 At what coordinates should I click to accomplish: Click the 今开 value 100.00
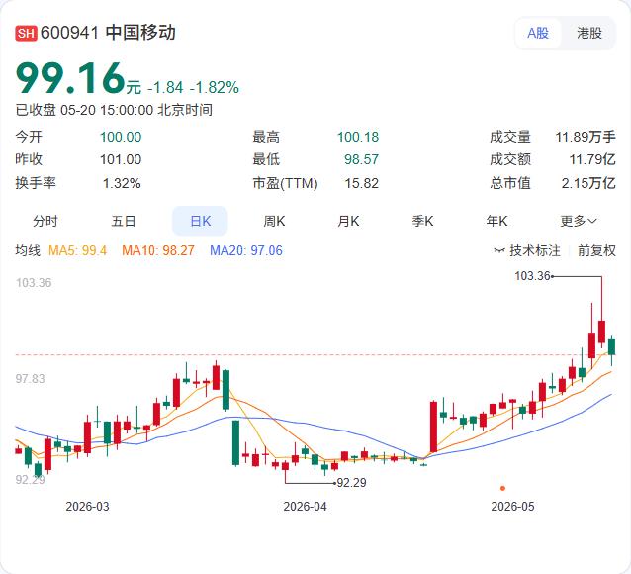121,137
